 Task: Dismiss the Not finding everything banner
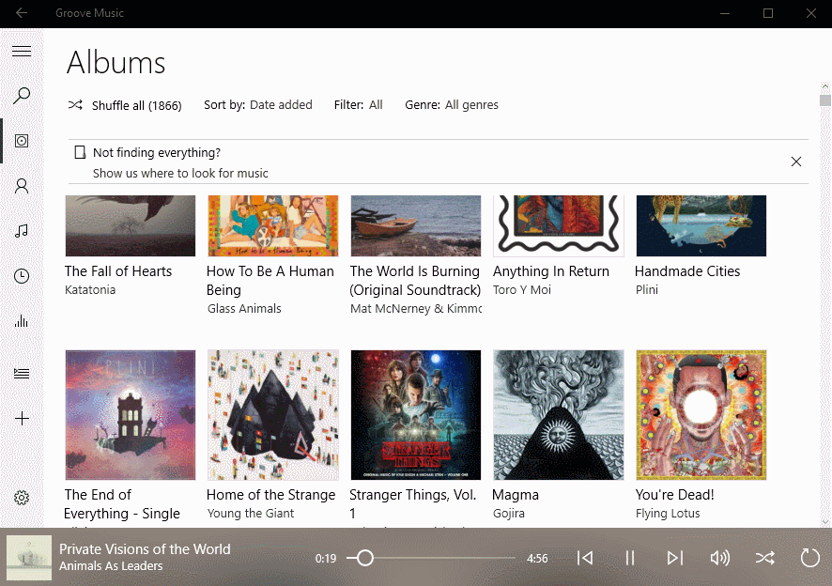click(x=796, y=162)
